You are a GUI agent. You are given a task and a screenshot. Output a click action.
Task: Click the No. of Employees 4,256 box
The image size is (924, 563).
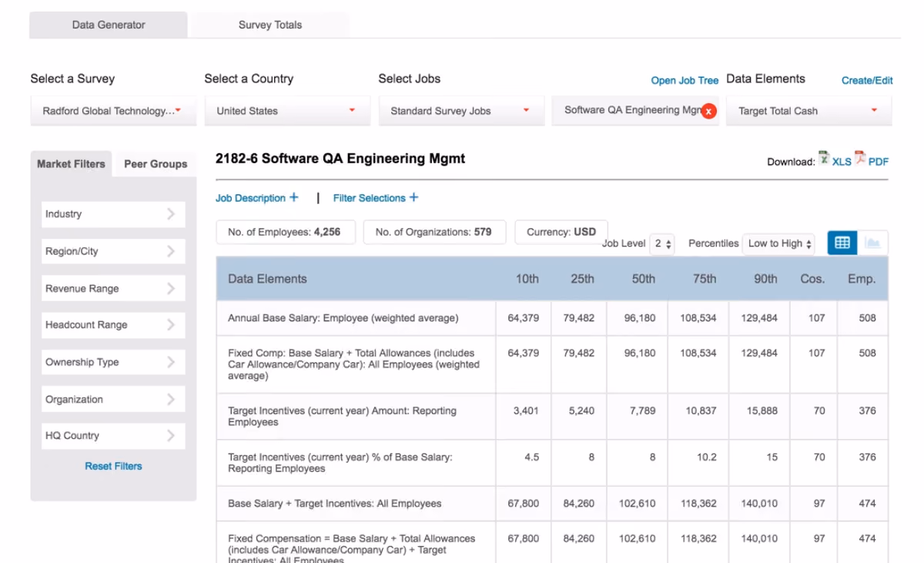(x=284, y=232)
